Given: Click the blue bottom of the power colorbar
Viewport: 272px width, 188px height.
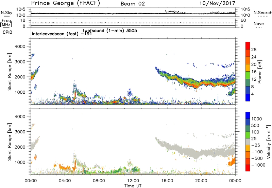Looking at the screenshot, I should tap(248, 97).
